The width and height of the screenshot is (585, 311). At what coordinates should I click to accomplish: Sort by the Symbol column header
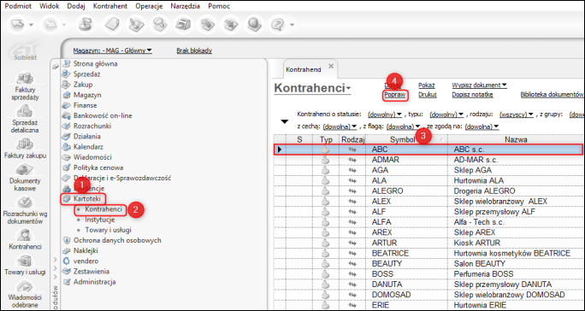click(405, 139)
